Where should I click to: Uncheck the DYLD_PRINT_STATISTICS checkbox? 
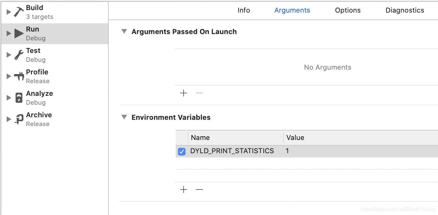(182, 151)
